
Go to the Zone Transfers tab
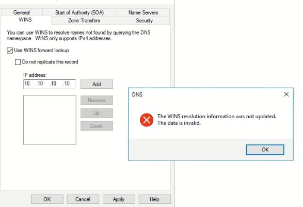pos(84,21)
